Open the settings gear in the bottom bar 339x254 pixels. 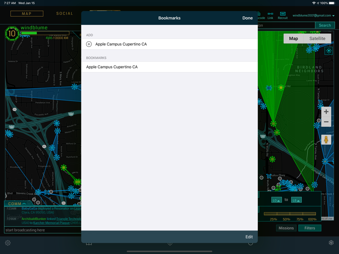[8, 243]
